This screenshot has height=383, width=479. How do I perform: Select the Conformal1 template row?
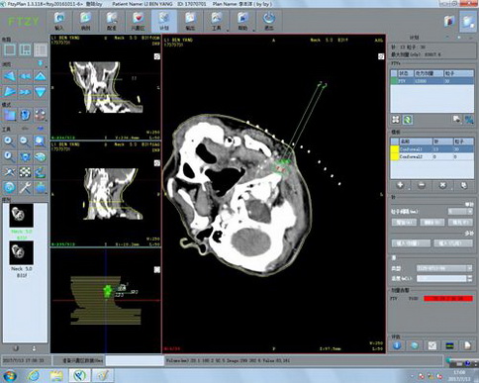432,149
